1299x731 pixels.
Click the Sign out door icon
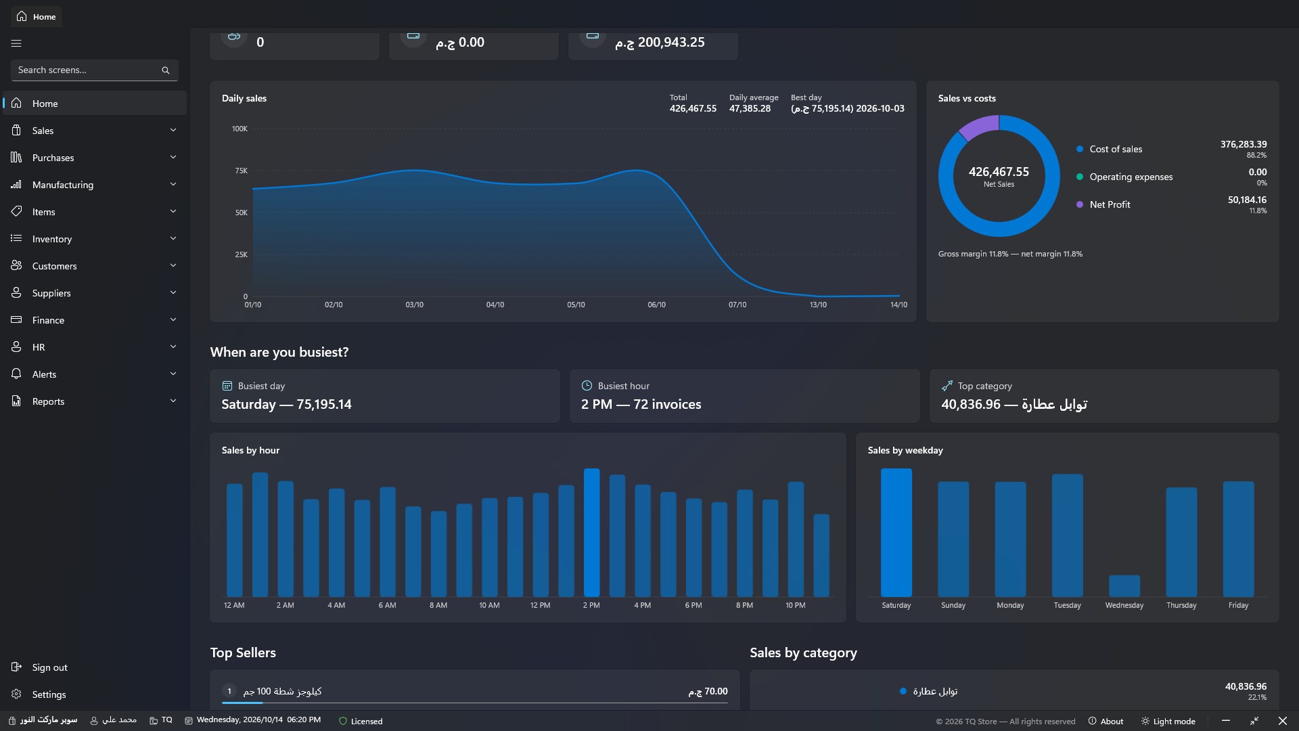(x=16, y=667)
